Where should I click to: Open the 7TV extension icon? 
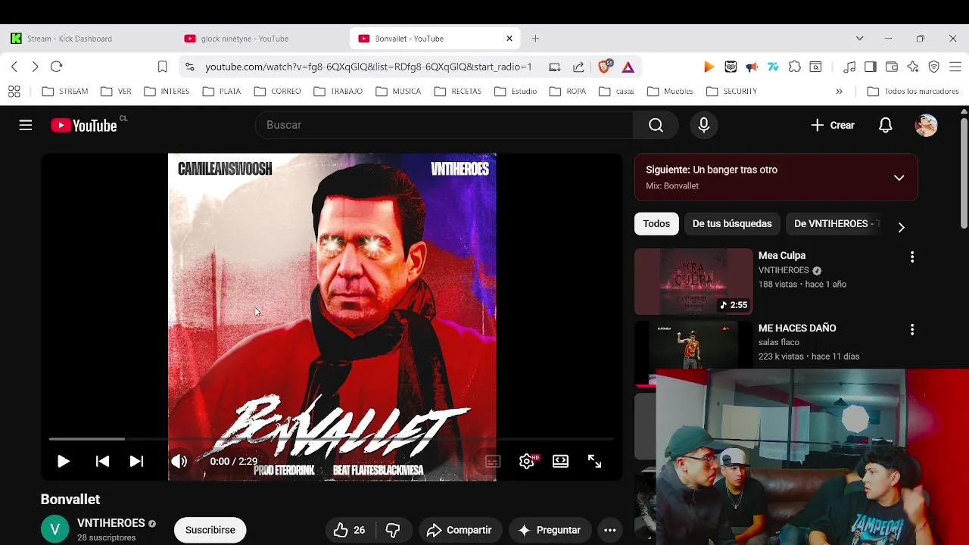(773, 67)
